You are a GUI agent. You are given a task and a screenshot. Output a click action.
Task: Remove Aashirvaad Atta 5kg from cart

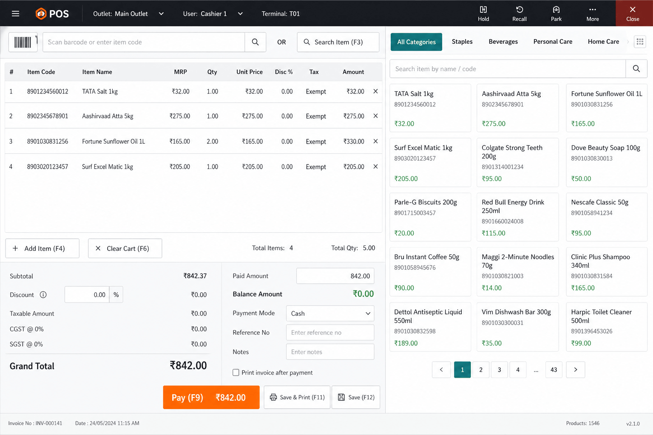coord(375,116)
